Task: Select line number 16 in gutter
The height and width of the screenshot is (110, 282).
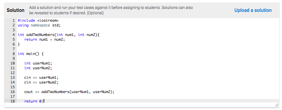Action: coord(13,92)
